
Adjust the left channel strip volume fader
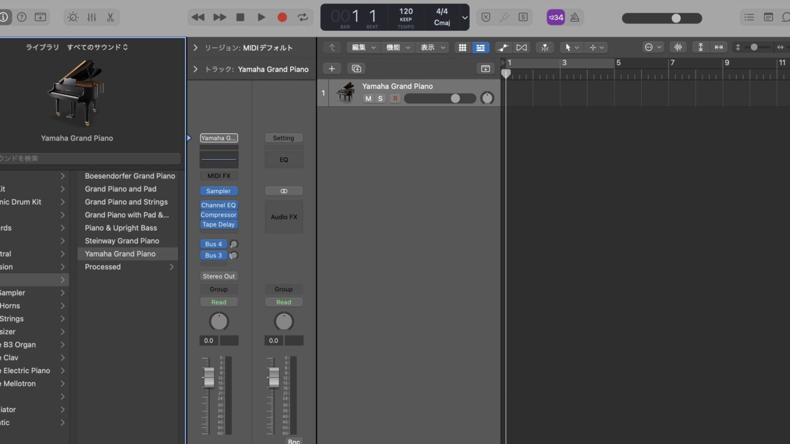(209, 376)
